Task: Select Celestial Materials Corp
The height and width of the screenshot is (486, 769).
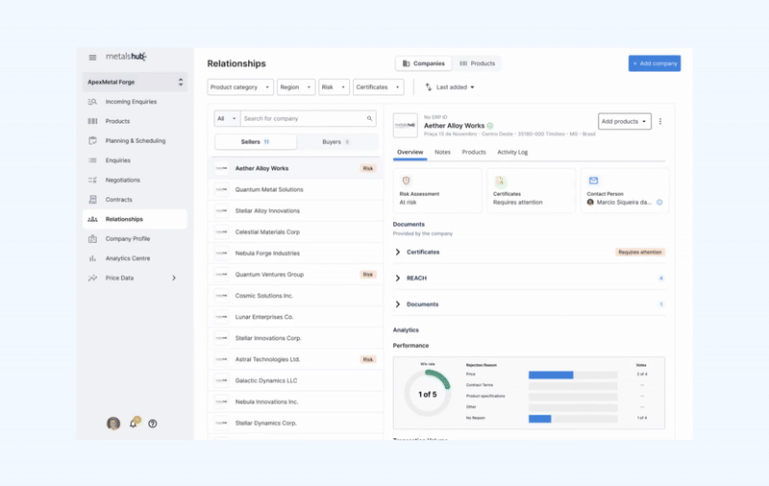Action: (x=296, y=232)
